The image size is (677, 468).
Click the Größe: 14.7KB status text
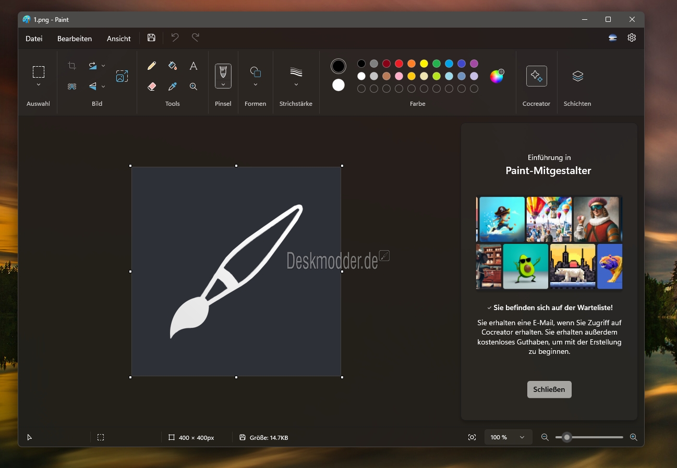point(269,438)
